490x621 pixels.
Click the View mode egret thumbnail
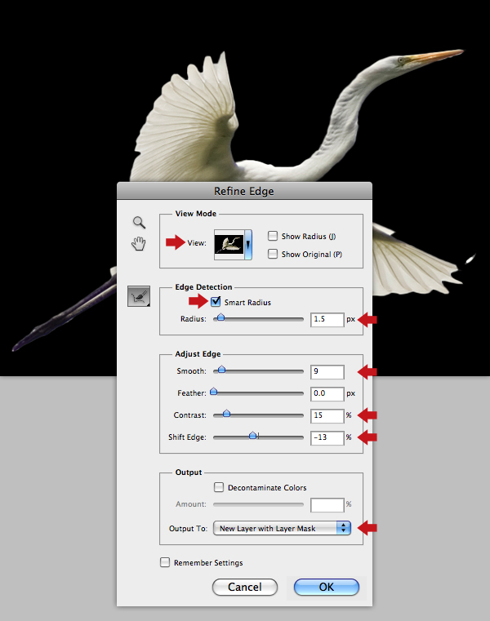pyautogui.click(x=229, y=244)
